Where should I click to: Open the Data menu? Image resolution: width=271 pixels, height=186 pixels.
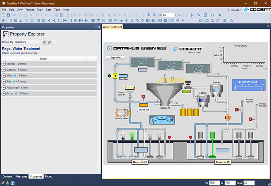pos(48,9)
